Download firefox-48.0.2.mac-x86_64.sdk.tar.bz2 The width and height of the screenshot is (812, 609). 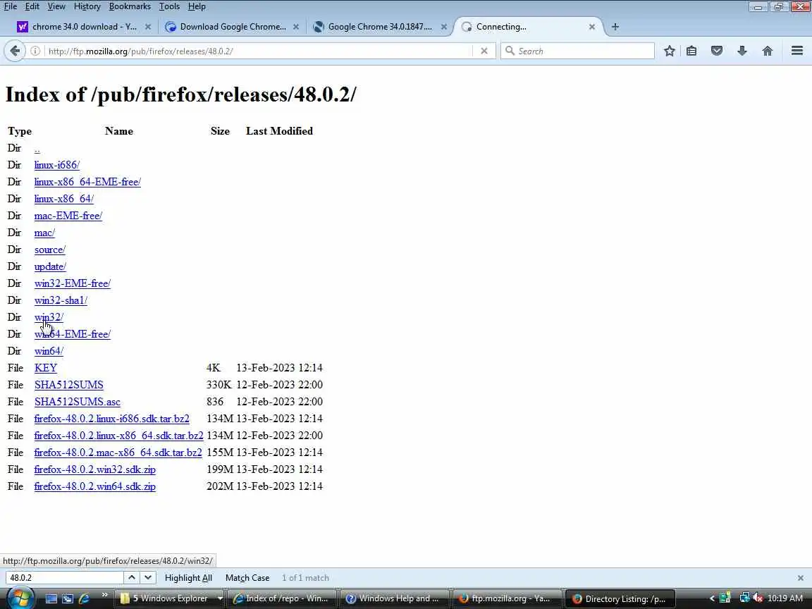click(118, 453)
